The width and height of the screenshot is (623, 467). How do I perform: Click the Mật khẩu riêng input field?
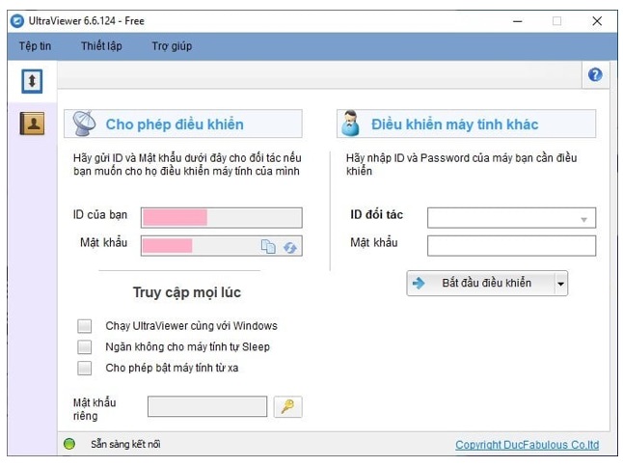pos(206,406)
